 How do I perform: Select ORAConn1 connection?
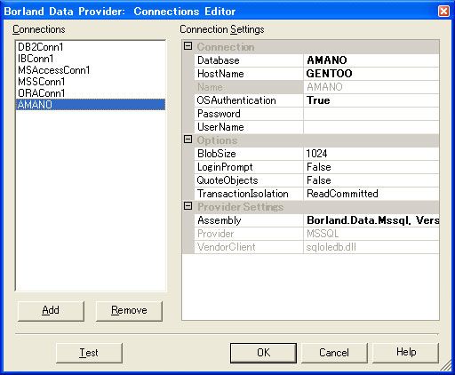[x=91, y=93]
